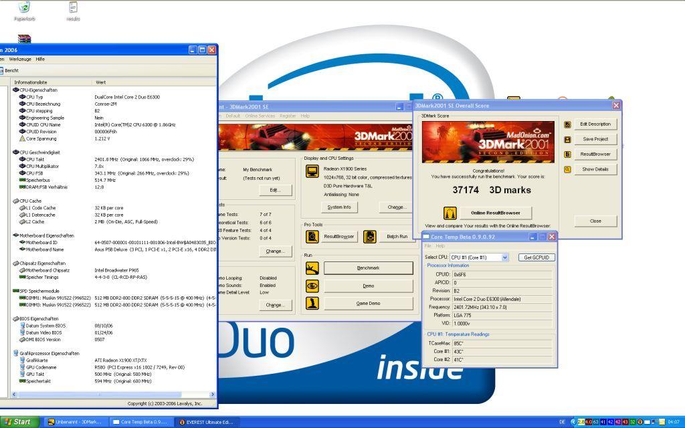The width and height of the screenshot is (685, 428).
Task: Open the Online Services menu in 3DMark2001 SE
Action: tap(260, 116)
